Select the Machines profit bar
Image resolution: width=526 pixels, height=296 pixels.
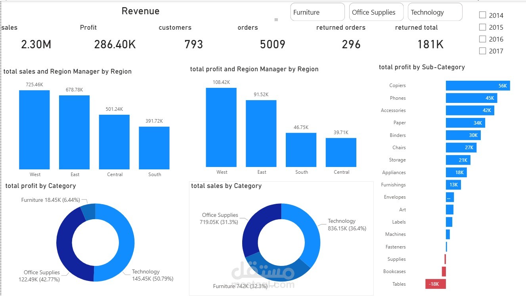(448, 234)
